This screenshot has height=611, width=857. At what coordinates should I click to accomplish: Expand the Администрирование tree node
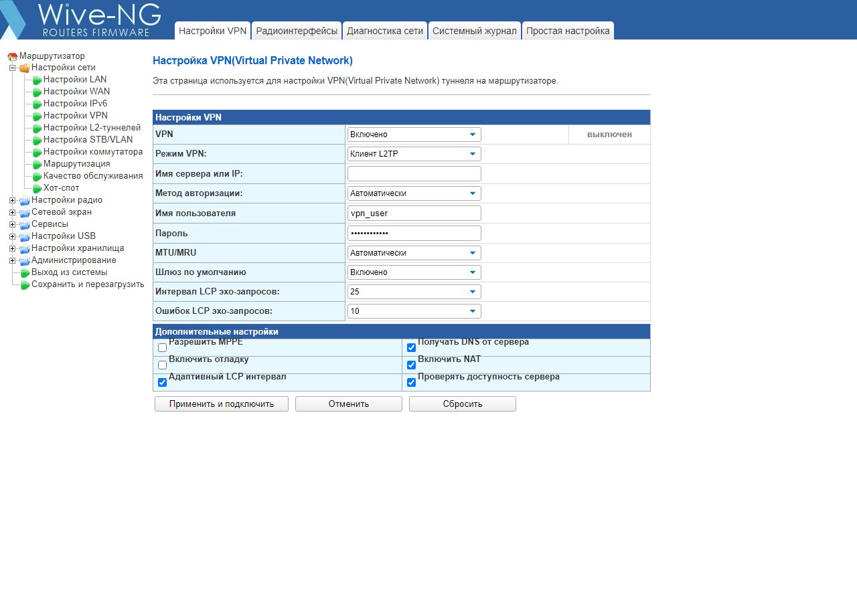pyautogui.click(x=12, y=261)
